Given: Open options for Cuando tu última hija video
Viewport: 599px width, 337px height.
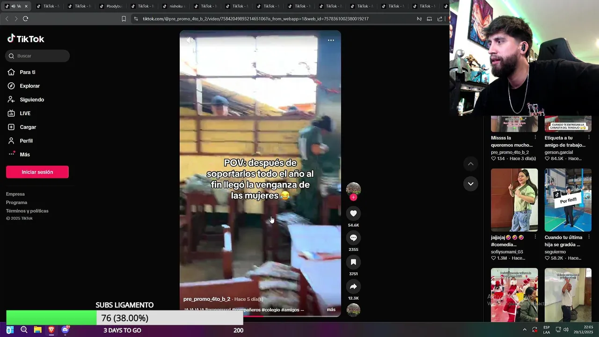Looking at the screenshot, I should coord(589,237).
